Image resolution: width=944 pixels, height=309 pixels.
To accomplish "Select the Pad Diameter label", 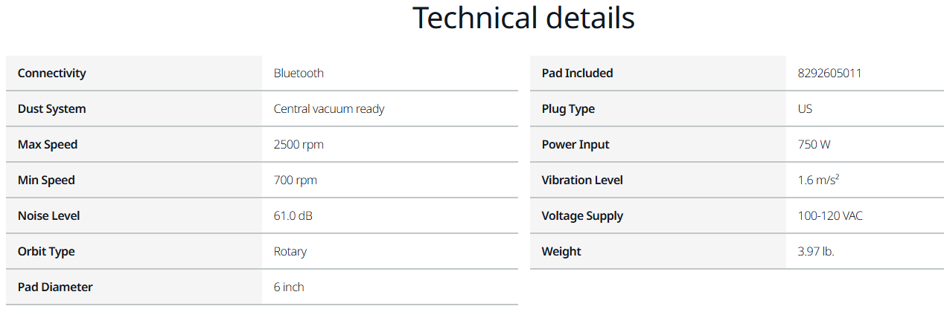I will pos(55,287).
